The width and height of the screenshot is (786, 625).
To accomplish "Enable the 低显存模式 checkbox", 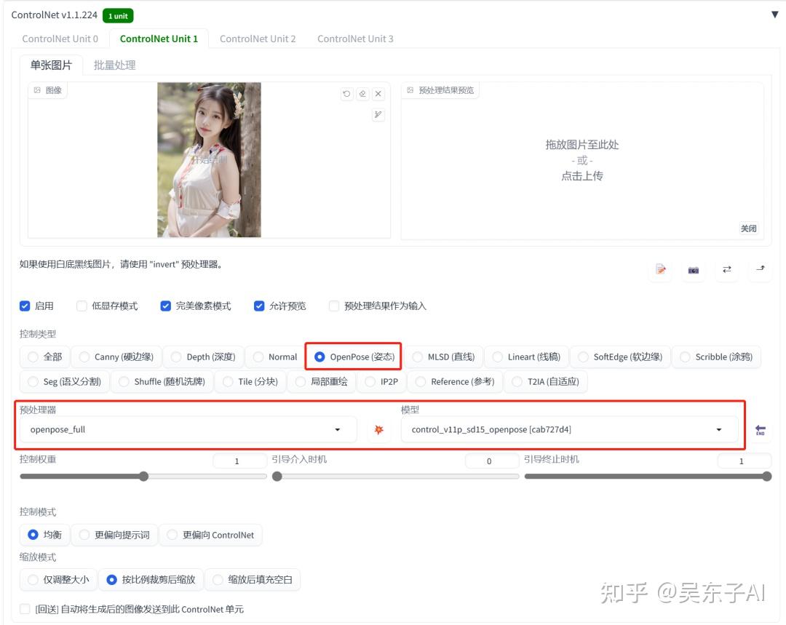I will tap(82, 306).
